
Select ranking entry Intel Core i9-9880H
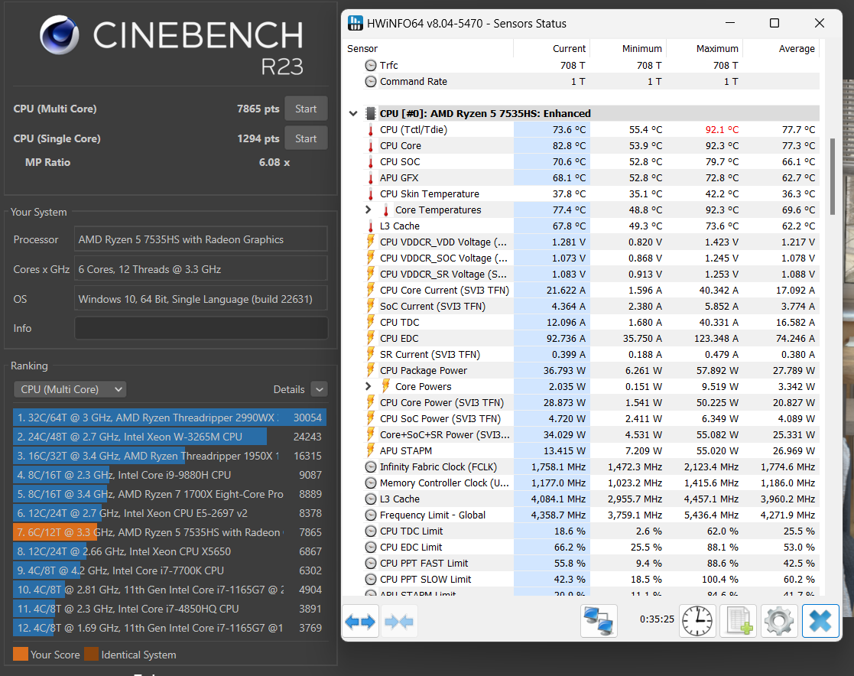170,474
